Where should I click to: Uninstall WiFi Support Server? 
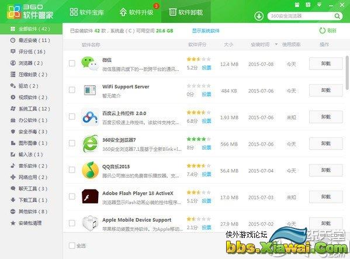click(x=325, y=90)
